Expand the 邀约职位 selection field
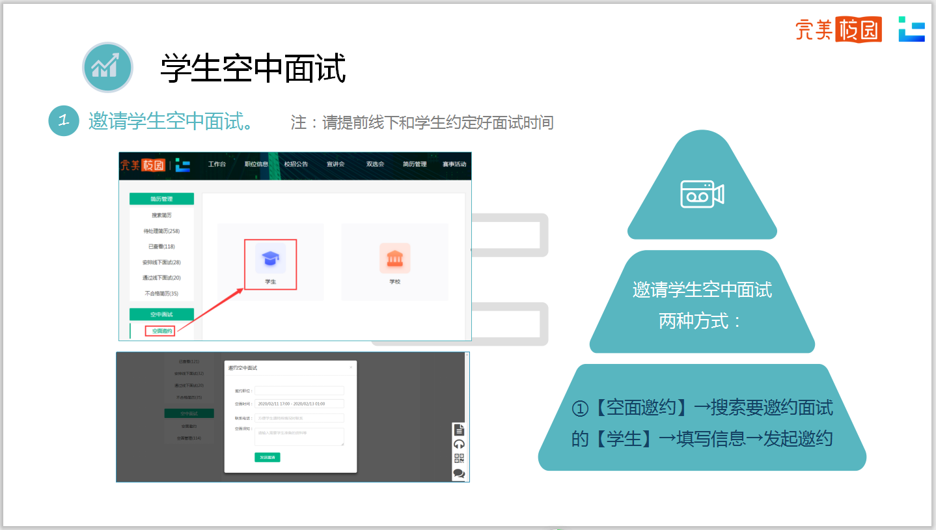 point(299,391)
